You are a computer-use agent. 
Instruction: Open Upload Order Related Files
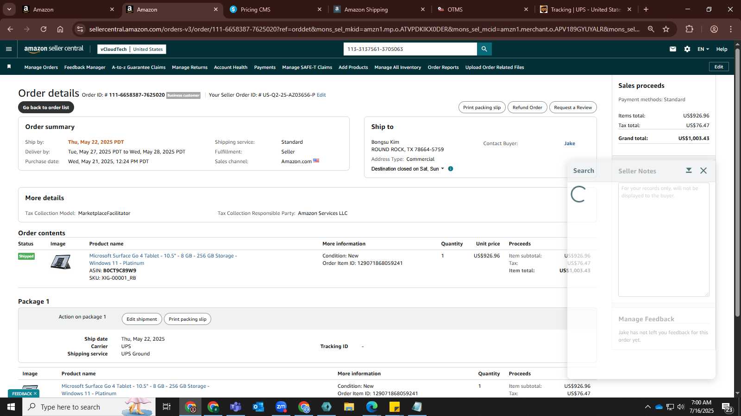coord(495,67)
